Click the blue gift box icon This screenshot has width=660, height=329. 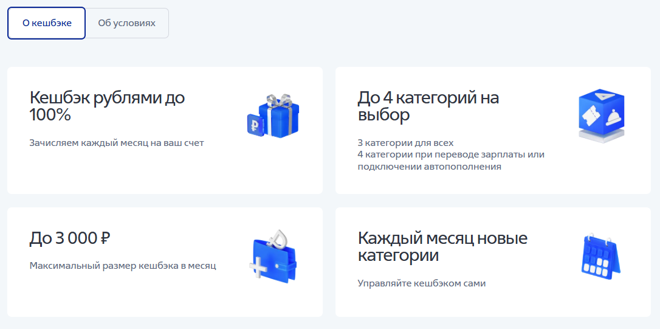(280, 120)
